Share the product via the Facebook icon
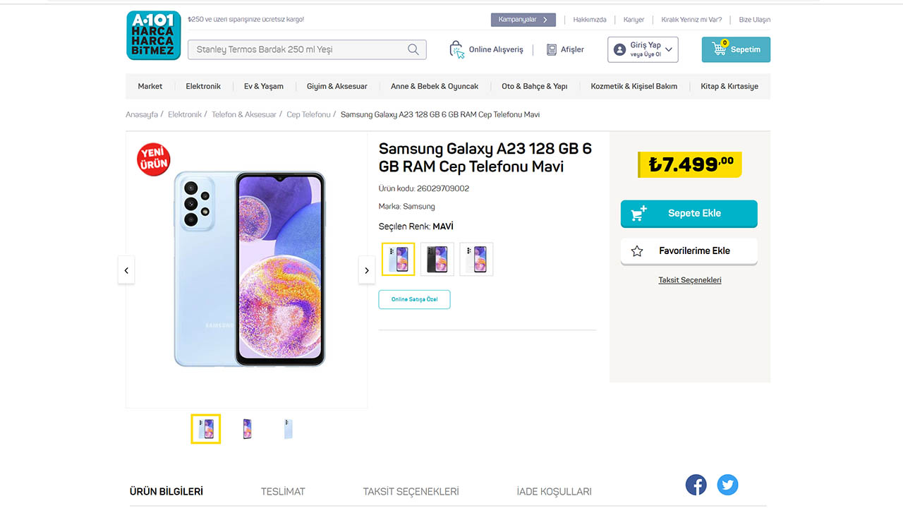The width and height of the screenshot is (903, 508). [x=696, y=485]
